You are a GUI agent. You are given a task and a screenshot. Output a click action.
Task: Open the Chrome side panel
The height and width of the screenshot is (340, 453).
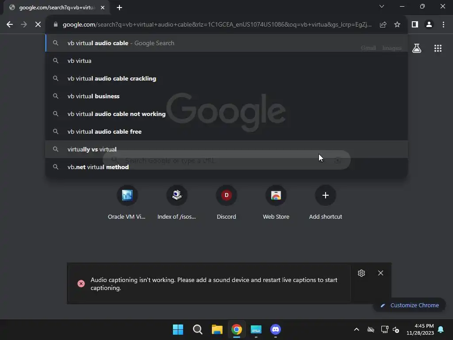tap(415, 25)
